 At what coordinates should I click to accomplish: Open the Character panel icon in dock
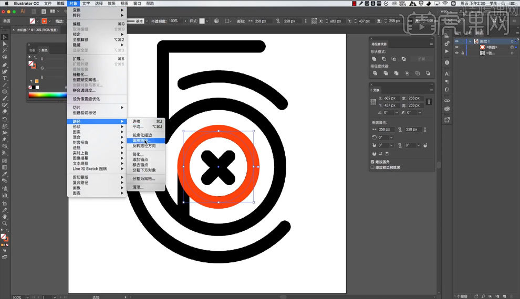(447, 74)
